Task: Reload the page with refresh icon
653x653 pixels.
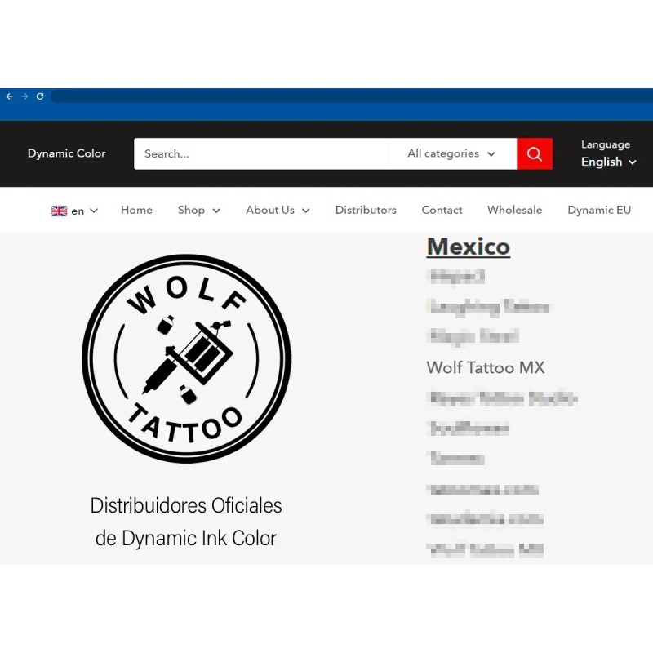Action: [x=40, y=96]
